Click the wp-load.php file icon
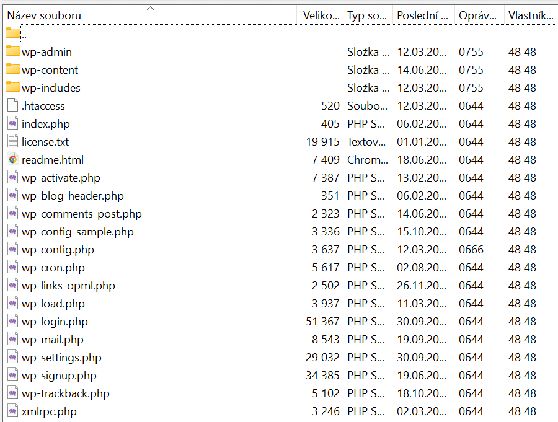558x422 pixels. pyautogui.click(x=13, y=303)
